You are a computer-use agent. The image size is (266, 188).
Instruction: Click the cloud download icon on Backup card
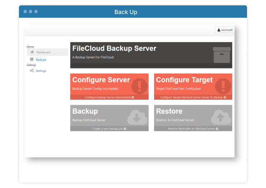(137, 117)
